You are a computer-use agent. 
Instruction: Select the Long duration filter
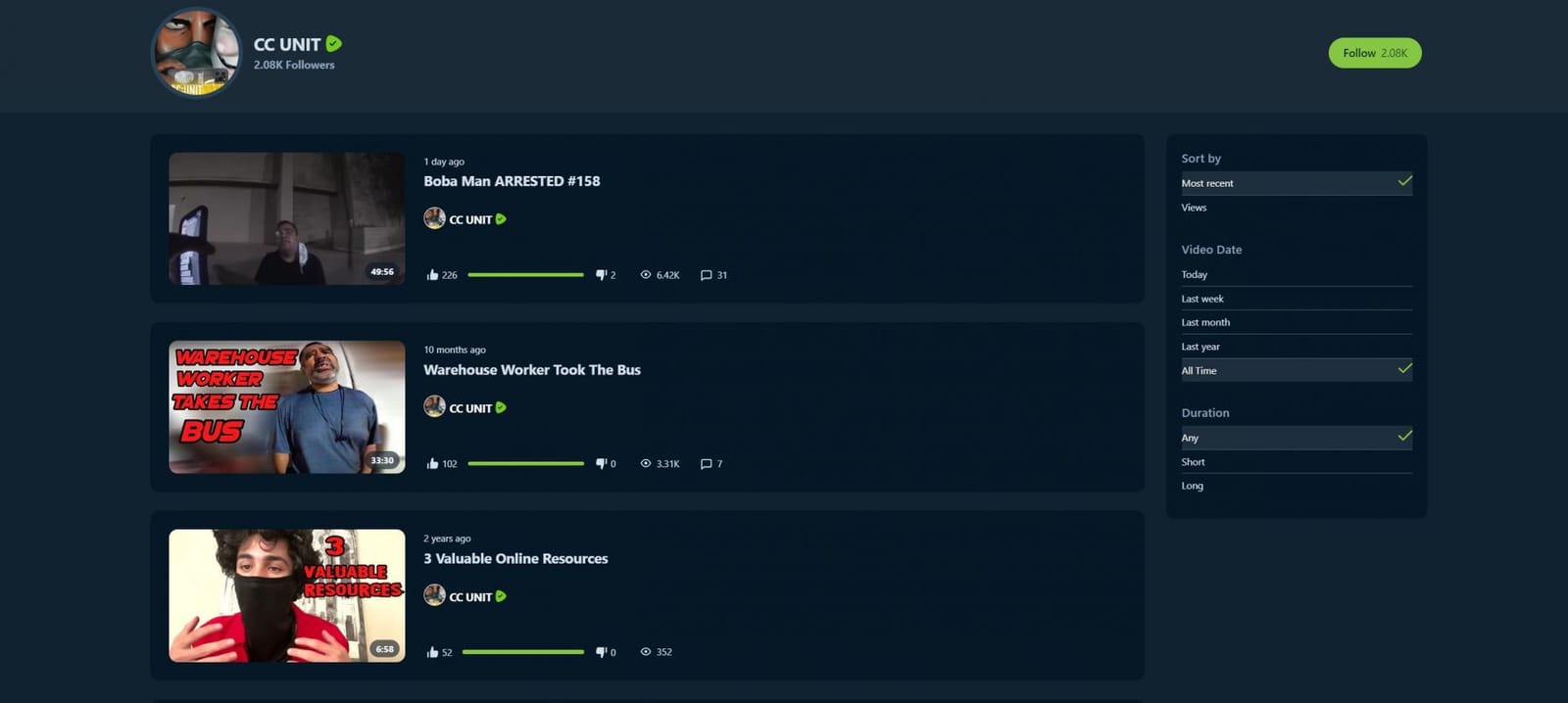1192,486
